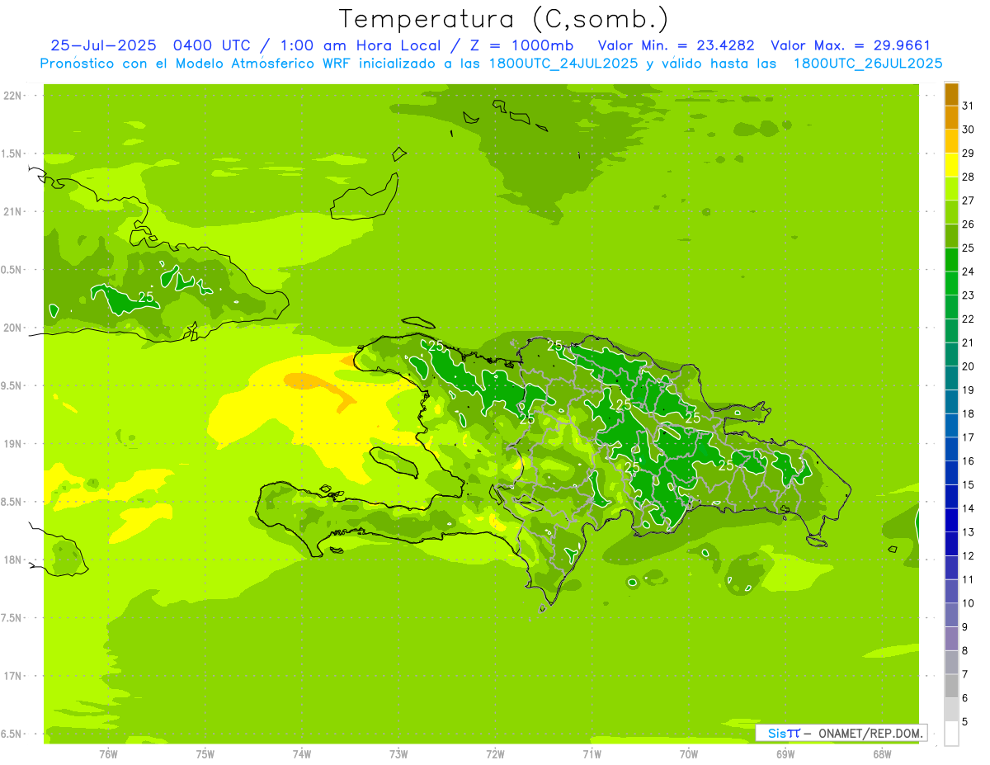
Task: Click 'Valor Max. = 29.9661' value
Action: click(851, 46)
